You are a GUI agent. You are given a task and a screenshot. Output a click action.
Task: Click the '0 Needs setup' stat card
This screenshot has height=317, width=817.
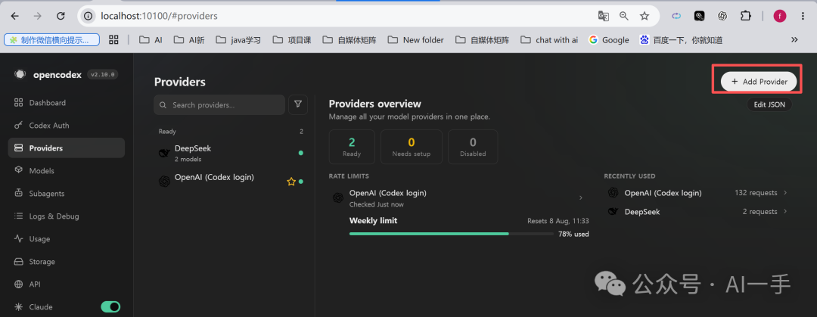411,147
